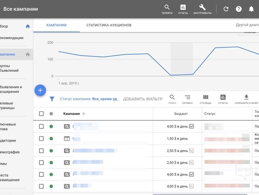Click the chart line near 1 апр. 2019 г.
Screen dimensions: 259x195
click(59, 52)
